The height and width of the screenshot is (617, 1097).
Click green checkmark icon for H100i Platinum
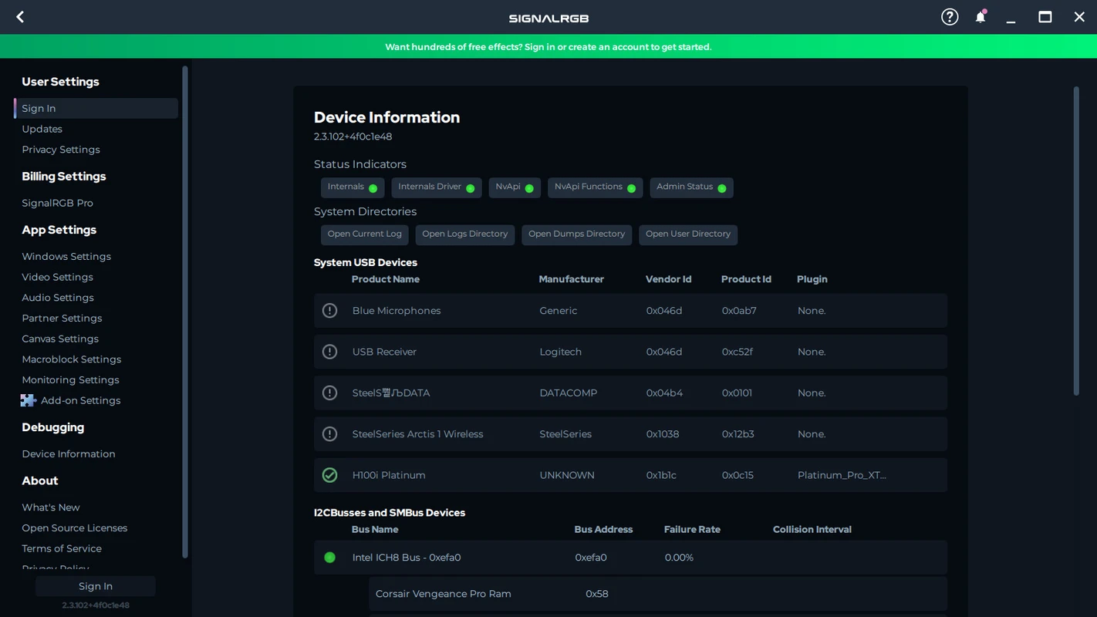pos(329,475)
